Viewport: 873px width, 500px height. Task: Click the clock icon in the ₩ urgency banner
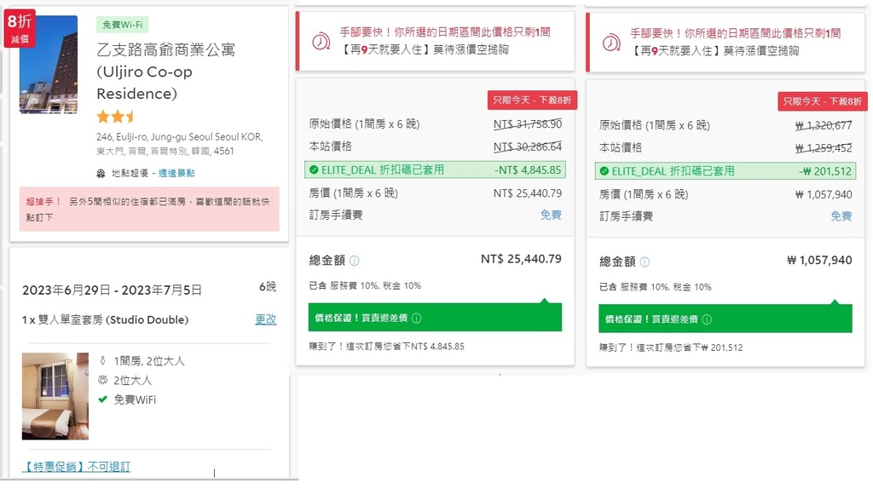610,42
